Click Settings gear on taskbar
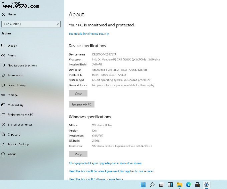 (206, 185)
